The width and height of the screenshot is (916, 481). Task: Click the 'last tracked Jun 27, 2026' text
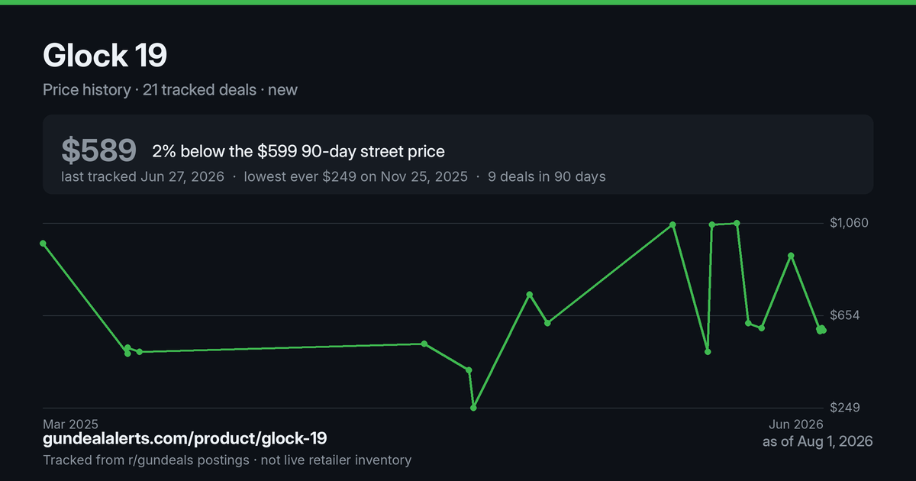(x=143, y=176)
